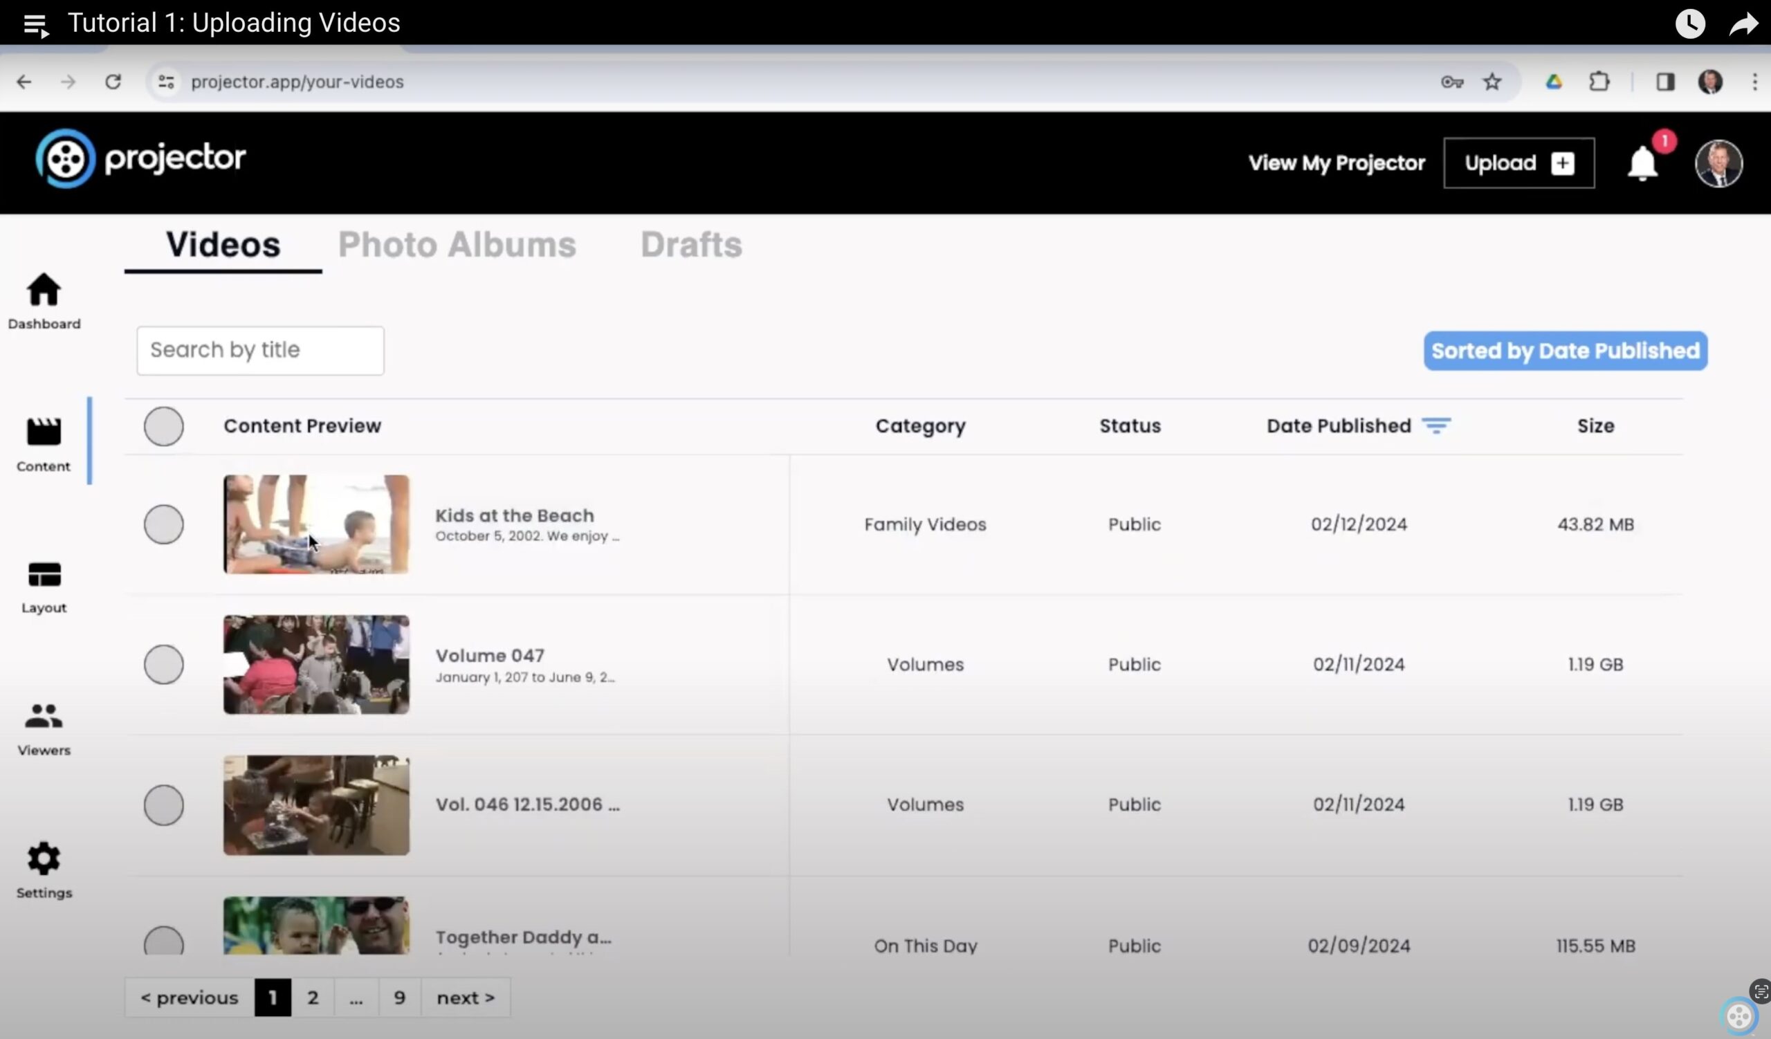
Task: Open Viewers section in the sidebar
Action: point(44,730)
